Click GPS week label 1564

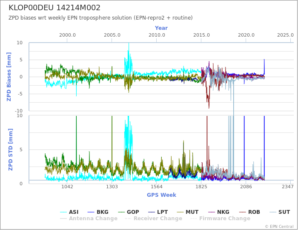click(156, 187)
